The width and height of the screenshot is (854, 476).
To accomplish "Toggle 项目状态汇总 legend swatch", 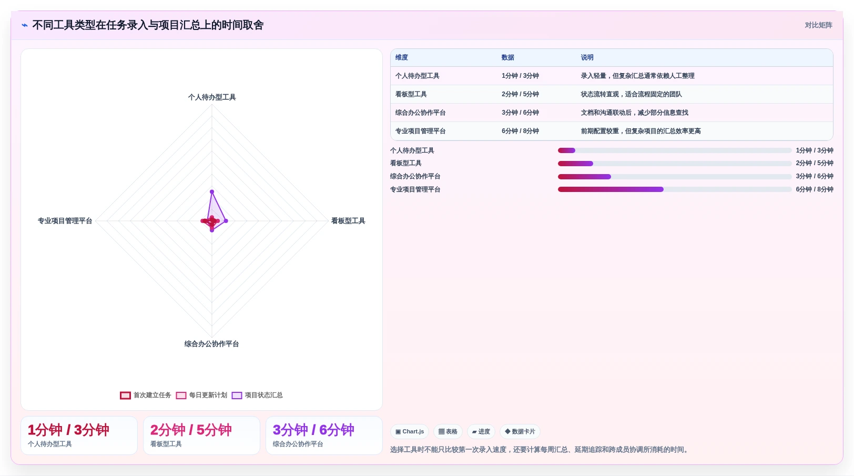I will point(237,396).
